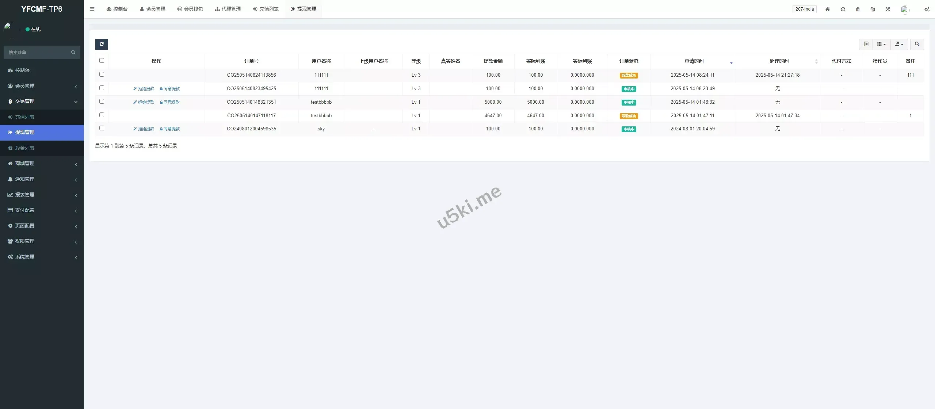
Task: Click the fullscreen expand icon in the top toolbar
Action: [888, 9]
